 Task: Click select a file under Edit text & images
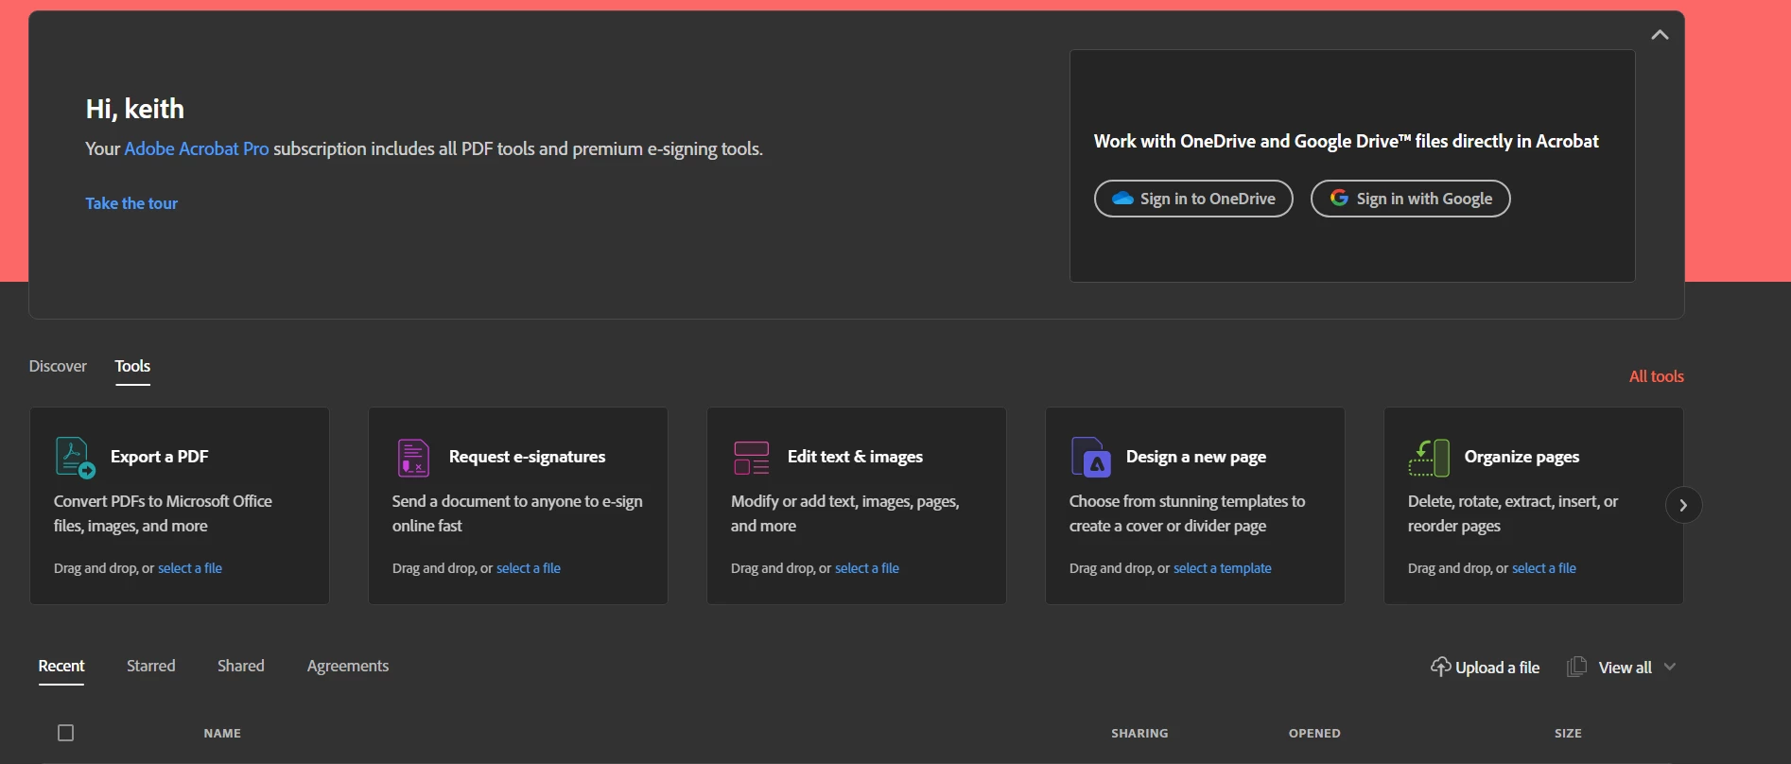point(867,568)
